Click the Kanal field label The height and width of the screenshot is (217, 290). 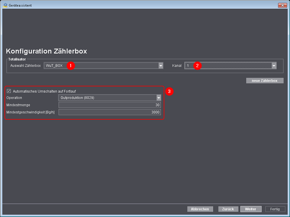[x=177, y=66]
